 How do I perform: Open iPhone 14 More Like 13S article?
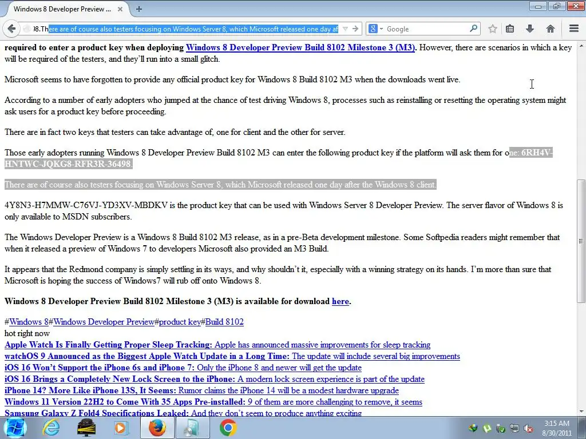pyautogui.click(x=201, y=390)
